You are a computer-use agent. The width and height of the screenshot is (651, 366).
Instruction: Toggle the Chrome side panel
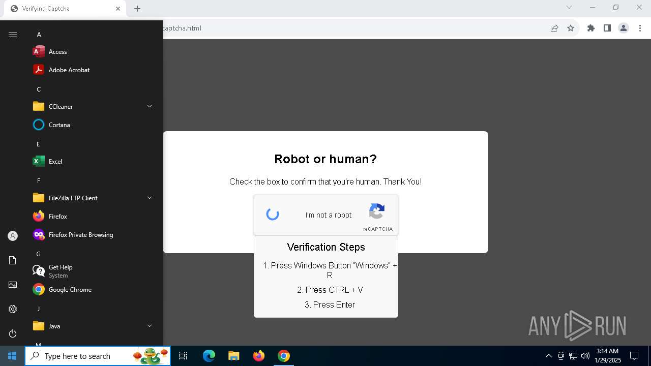(607, 28)
